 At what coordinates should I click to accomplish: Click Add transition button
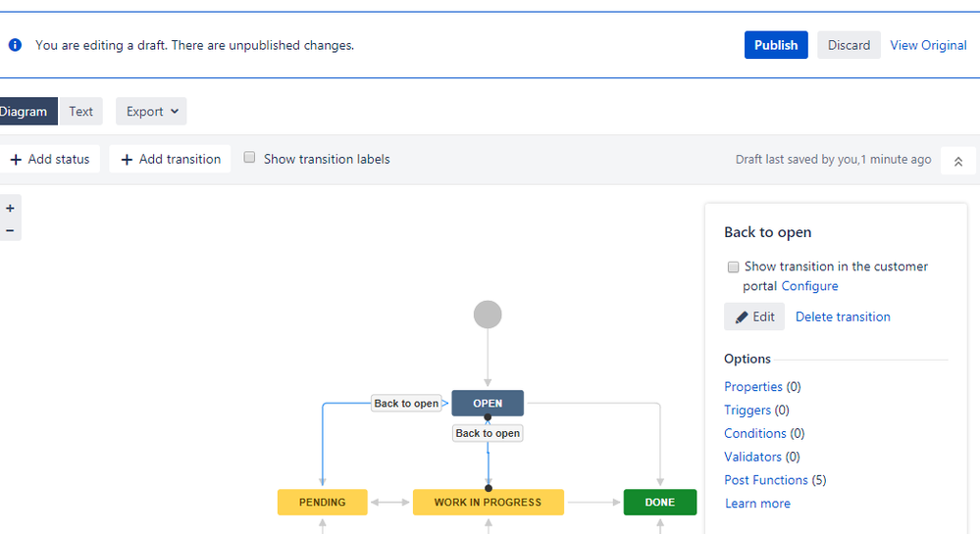coord(170,160)
